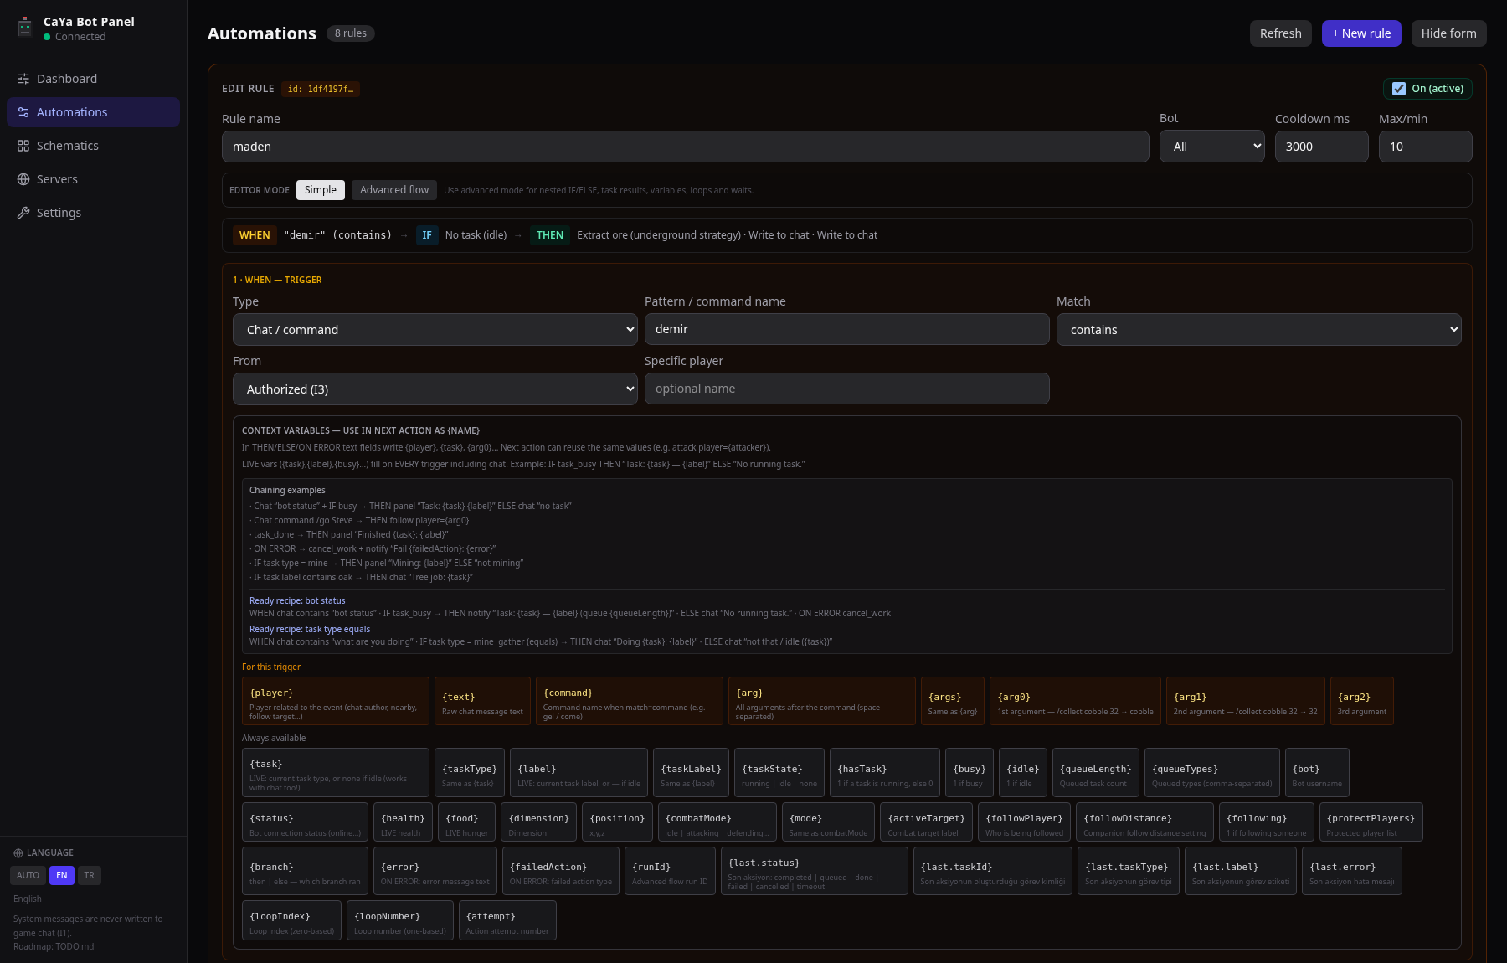Click the Servers globe icon

[x=23, y=179]
